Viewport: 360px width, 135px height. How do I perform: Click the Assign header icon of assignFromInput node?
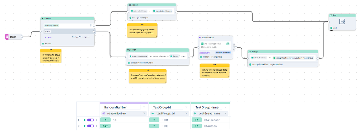pos(130,5)
